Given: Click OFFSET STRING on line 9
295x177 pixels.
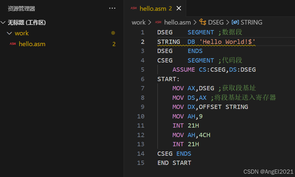Looking at the screenshot, I should (x=224, y=107).
